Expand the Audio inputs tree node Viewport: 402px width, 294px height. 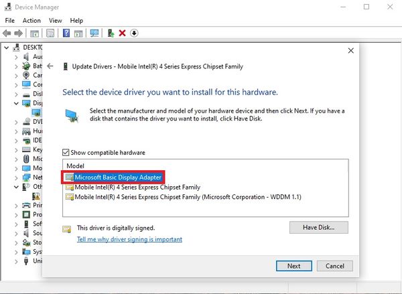click(16, 57)
